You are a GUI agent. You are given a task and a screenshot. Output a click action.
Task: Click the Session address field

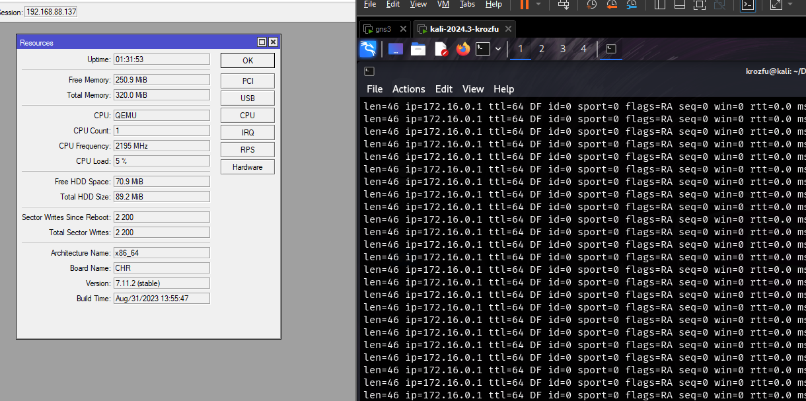[x=51, y=13]
